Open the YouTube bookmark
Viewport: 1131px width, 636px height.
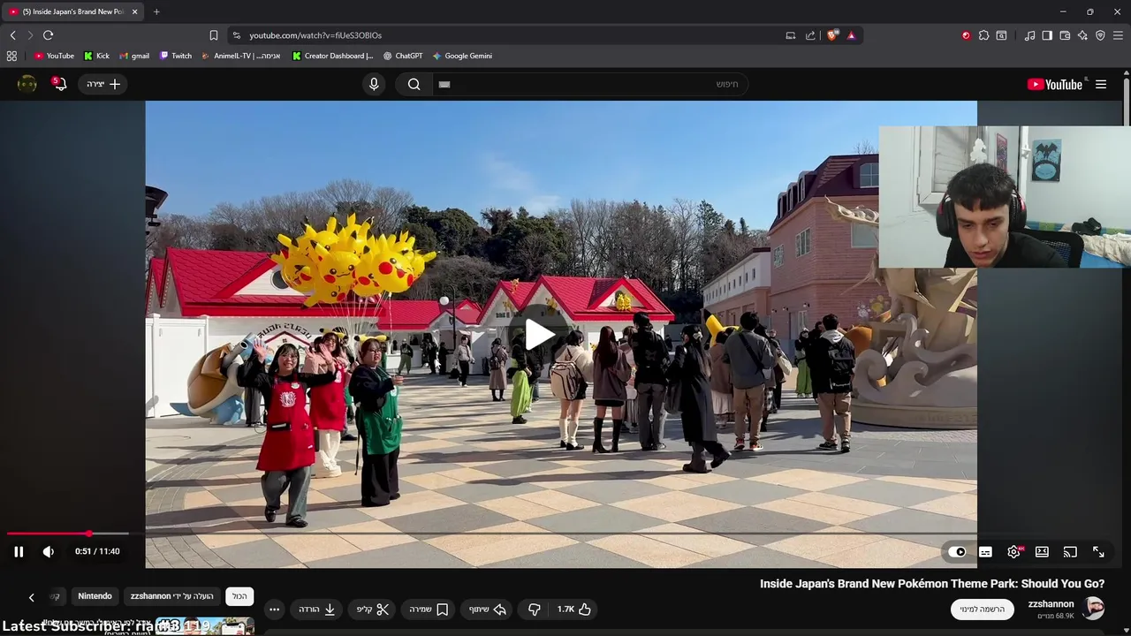(x=54, y=56)
